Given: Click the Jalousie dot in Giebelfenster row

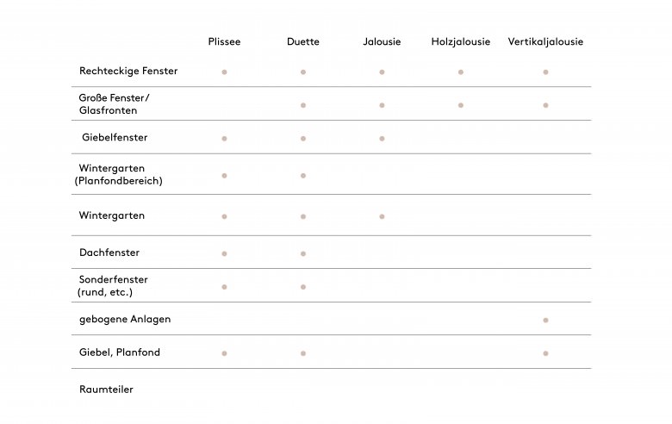Looking at the screenshot, I should pos(382,139).
